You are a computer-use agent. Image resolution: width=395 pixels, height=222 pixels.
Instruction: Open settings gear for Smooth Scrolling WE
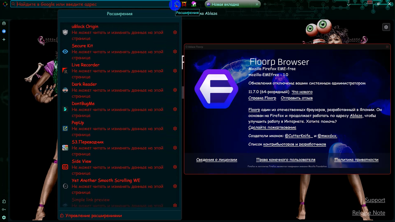click(x=175, y=186)
